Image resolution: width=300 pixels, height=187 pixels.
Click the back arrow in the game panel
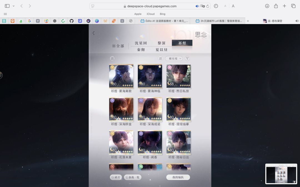[93, 33]
